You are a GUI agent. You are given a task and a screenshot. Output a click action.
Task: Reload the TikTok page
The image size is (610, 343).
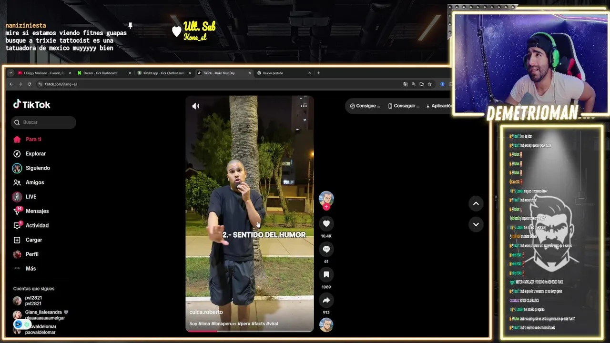click(x=29, y=84)
